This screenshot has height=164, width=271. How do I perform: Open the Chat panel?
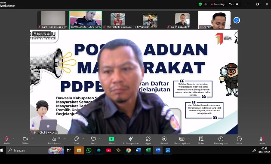(x=76, y=140)
